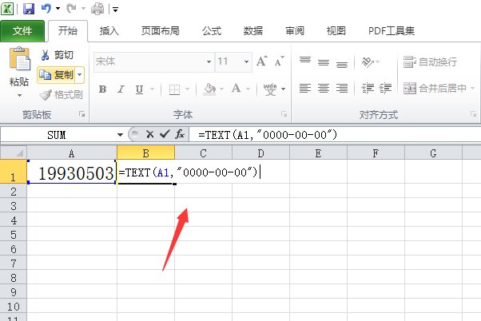
Task: Cancel formula entry with the X icon
Action: (149, 135)
